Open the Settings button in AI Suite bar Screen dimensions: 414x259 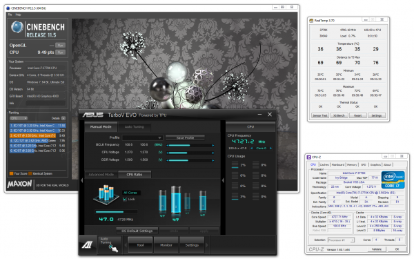tap(192, 245)
